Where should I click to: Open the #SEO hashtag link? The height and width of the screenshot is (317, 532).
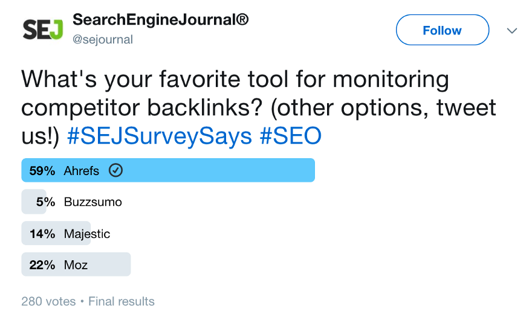(290, 136)
